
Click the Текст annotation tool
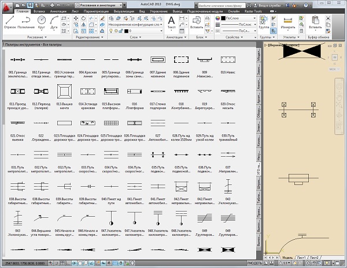172,21
